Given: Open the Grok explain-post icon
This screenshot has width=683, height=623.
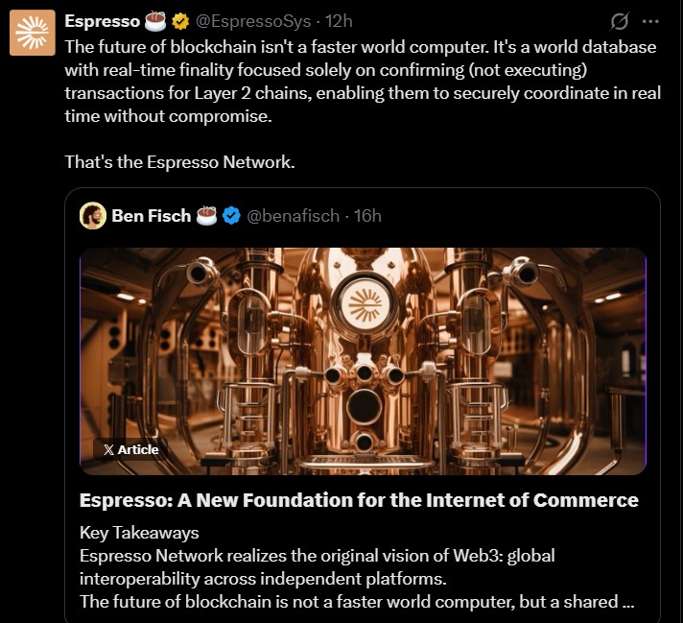Looking at the screenshot, I should click(620, 21).
